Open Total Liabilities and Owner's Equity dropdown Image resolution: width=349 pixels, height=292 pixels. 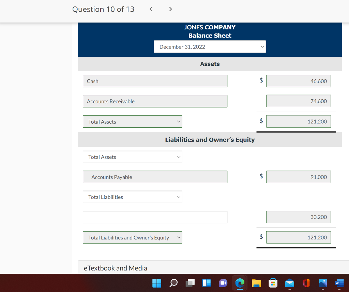(x=133, y=238)
